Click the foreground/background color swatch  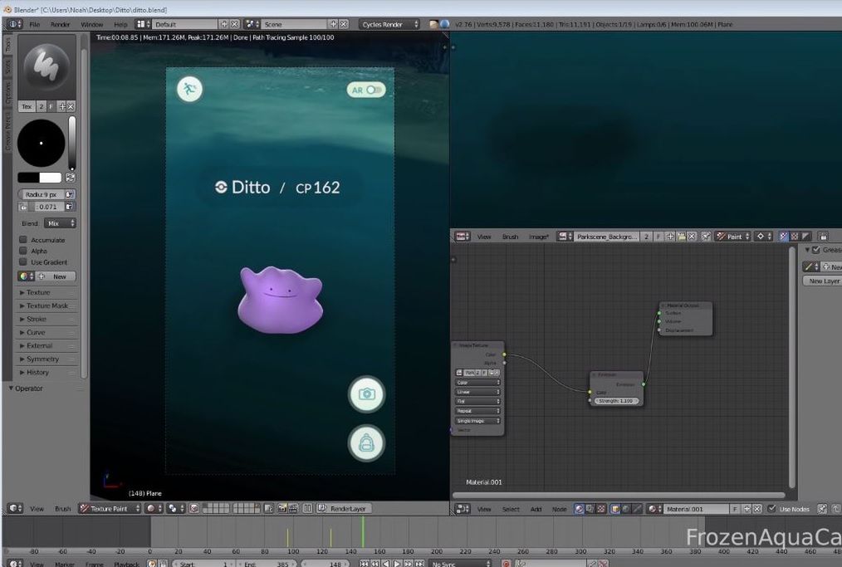tap(39, 177)
